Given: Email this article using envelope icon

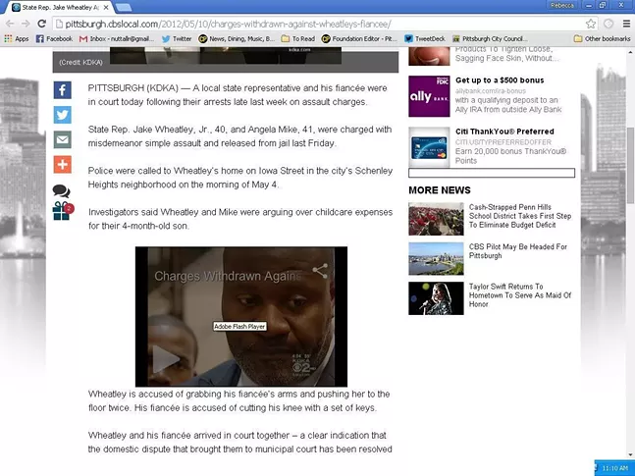Looking at the screenshot, I should tap(63, 139).
